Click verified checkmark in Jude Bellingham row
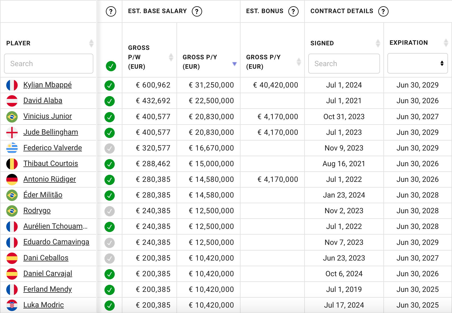452x313 pixels. coord(110,133)
